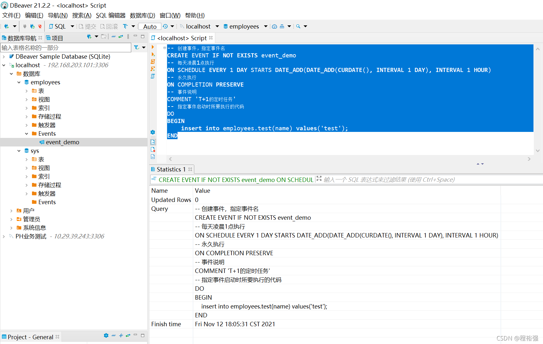Click the table name filter input field
This screenshot has height=344, width=543.
[x=66, y=48]
